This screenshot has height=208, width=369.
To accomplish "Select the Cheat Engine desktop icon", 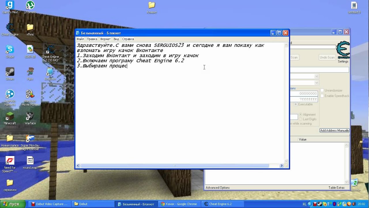I will pyautogui.click(x=10, y=29).
